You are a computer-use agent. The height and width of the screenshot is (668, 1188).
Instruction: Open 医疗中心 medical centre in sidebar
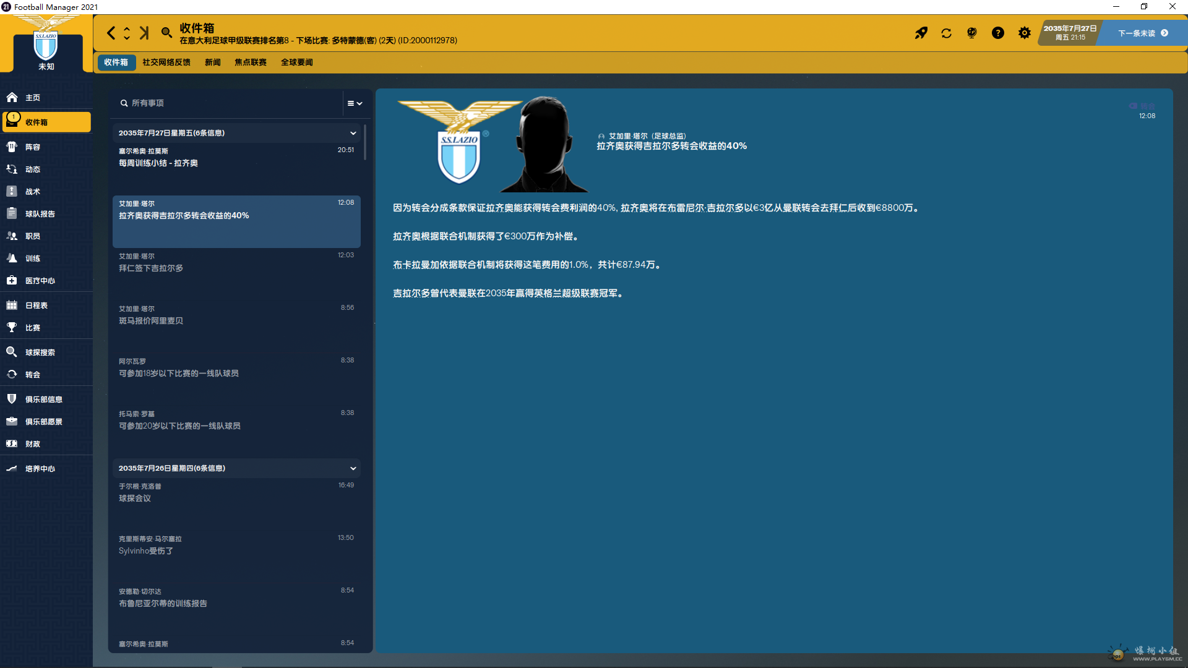pos(40,281)
